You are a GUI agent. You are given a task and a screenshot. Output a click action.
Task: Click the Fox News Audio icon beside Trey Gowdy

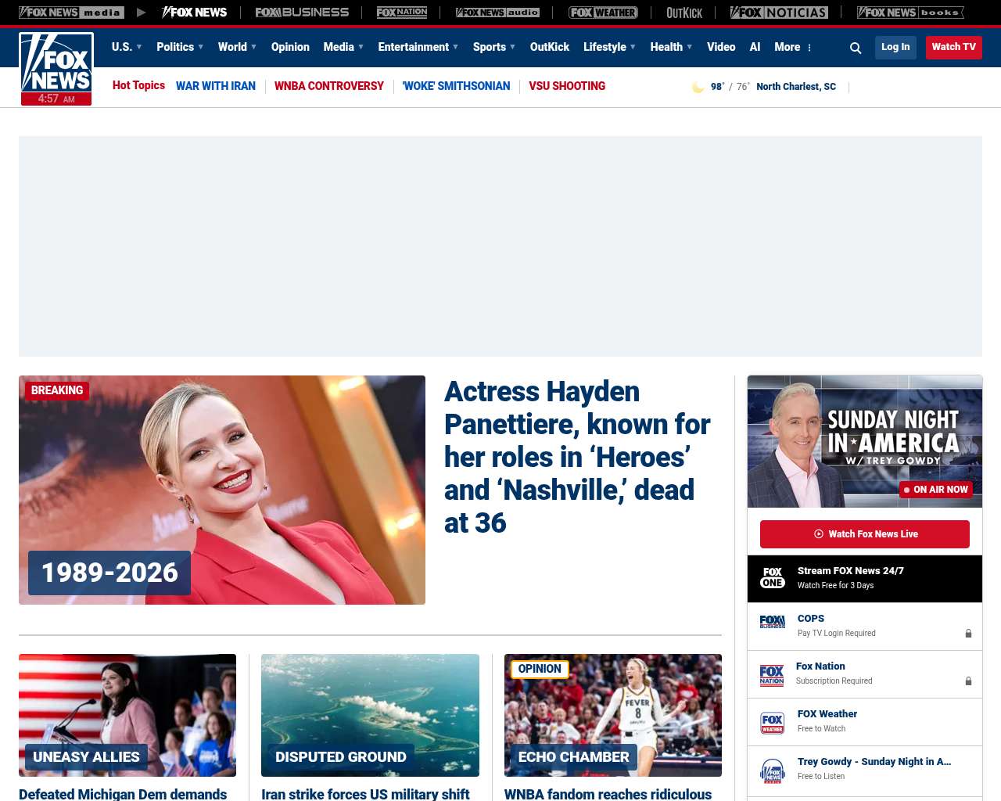pyautogui.click(x=773, y=770)
